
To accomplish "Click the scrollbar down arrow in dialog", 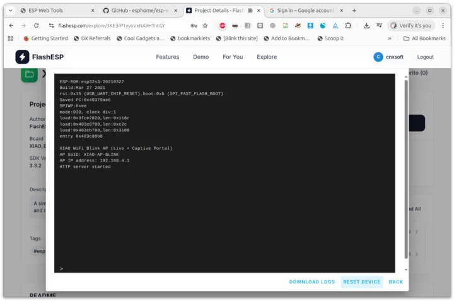I will [406, 269].
